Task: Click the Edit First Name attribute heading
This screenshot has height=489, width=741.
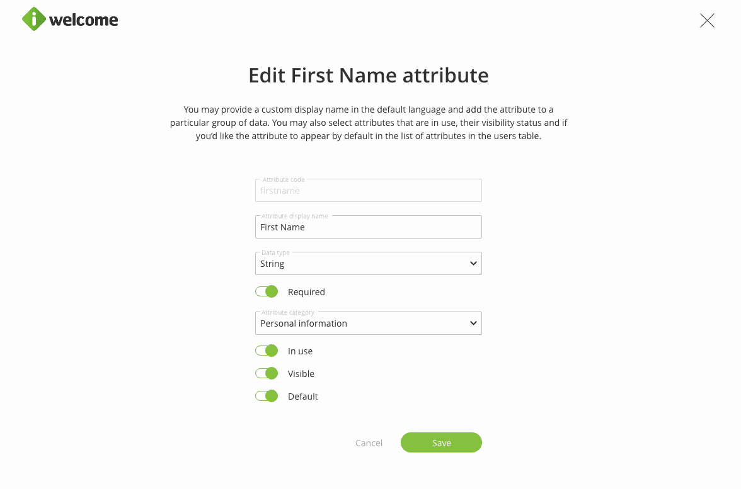Action: [x=369, y=76]
